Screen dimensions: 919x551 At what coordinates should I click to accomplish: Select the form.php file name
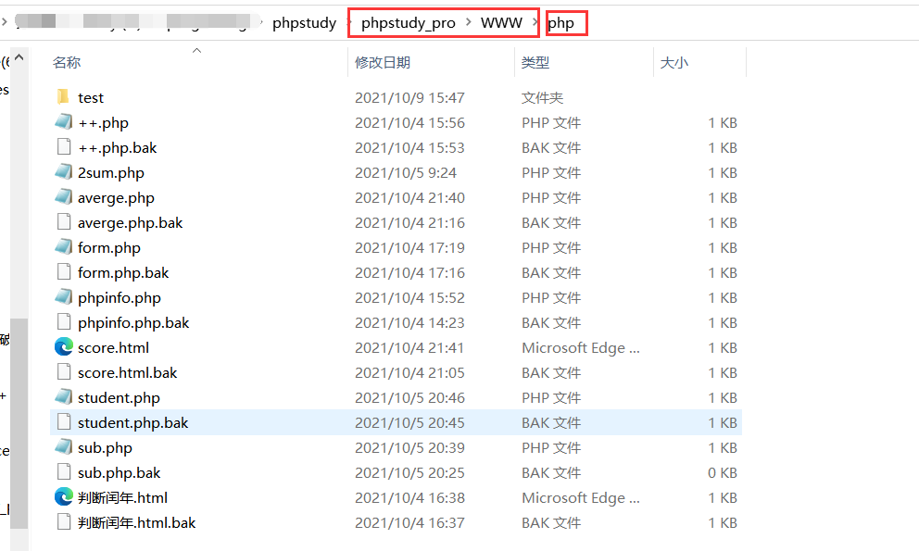(109, 247)
